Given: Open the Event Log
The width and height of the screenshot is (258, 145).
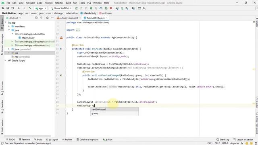Looking at the screenshot, I should (x=223, y=139).
